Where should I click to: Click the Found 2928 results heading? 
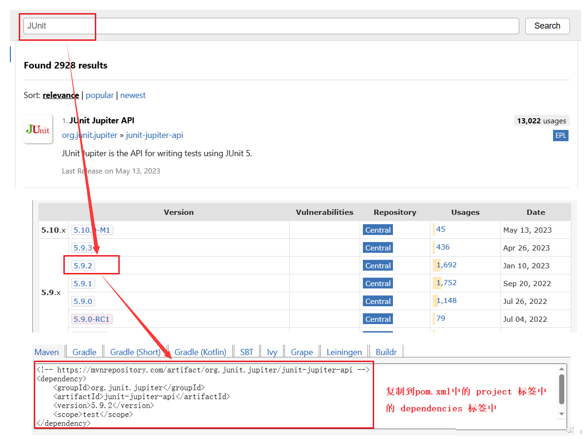click(x=66, y=65)
